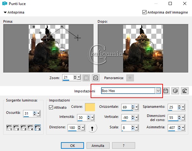Image resolution: width=192 pixels, height=151 pixels.
Task: Open the Intensità slider dropdown
Action: pyautogui.click(x=92, y=118)
